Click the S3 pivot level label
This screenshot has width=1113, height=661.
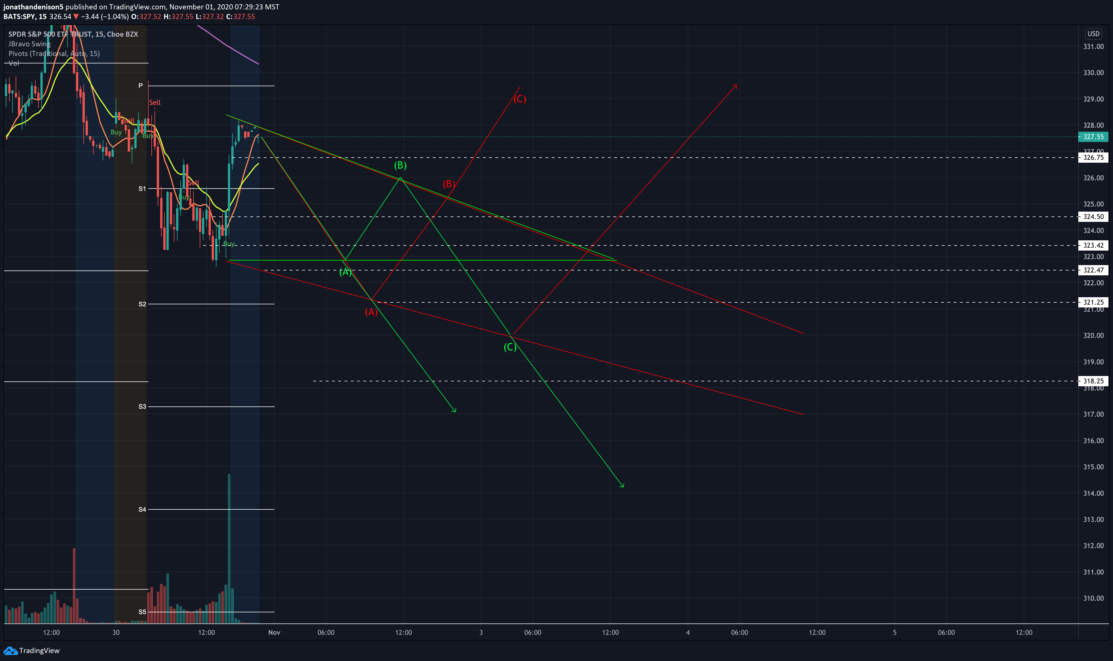point(142,406)
